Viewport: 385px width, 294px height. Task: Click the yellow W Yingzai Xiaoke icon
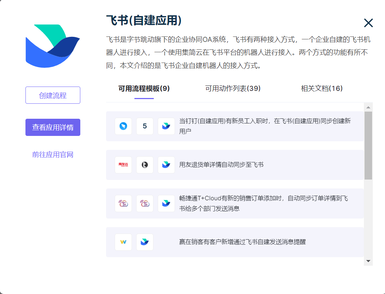click(x=123, y=242)
